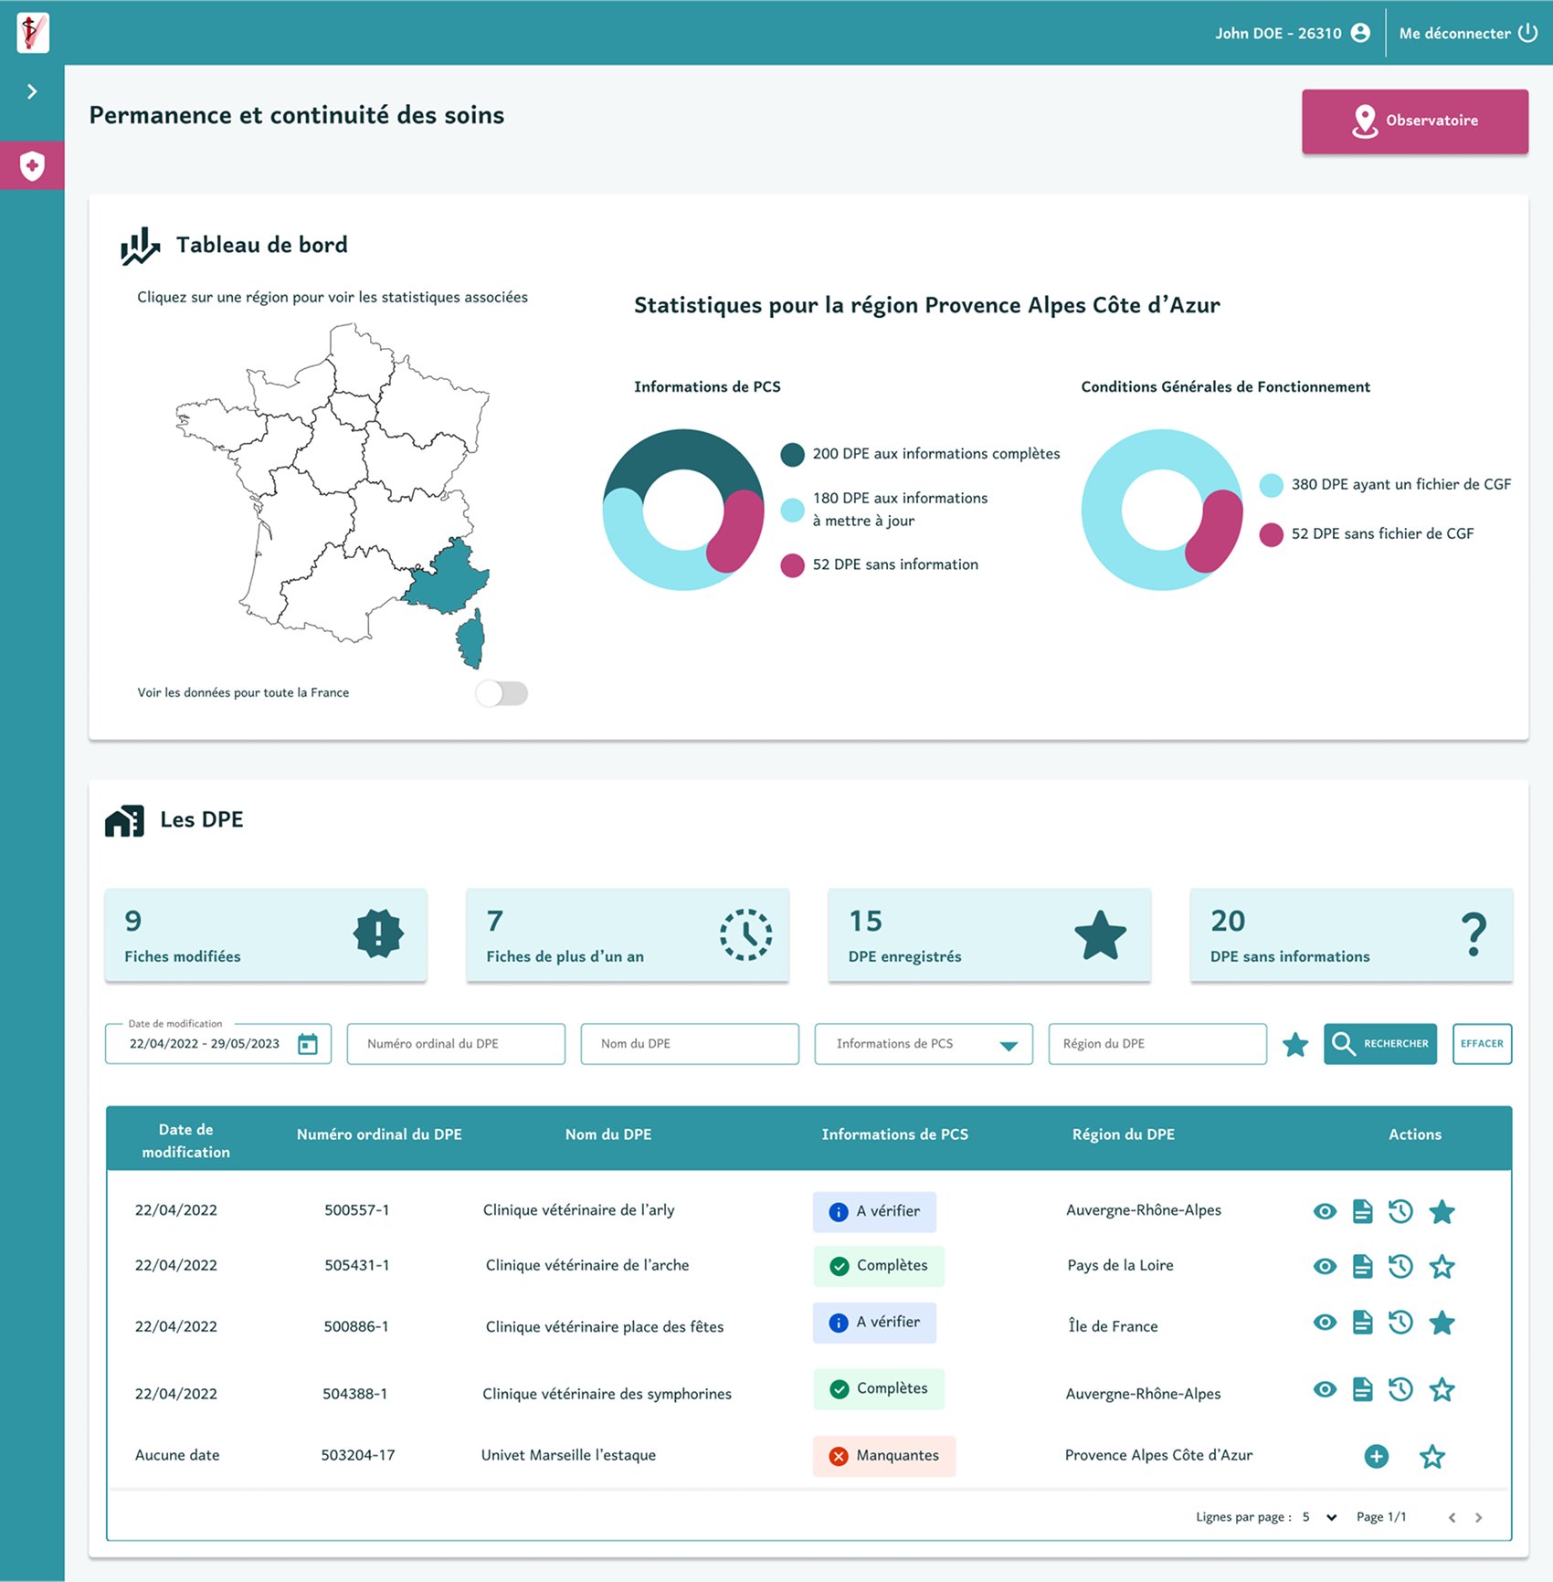
Task: View Clinique vétérinaire des symphorines eye icon
Action: [1325, 1390]
